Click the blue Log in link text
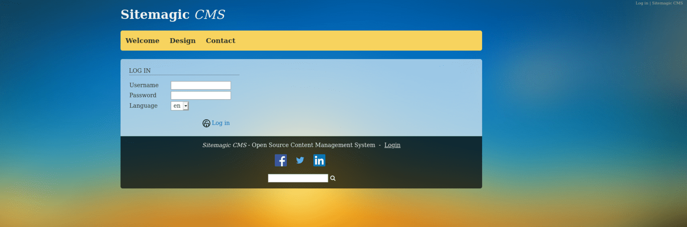The image size is (687, 227). [x=221, y=123]
